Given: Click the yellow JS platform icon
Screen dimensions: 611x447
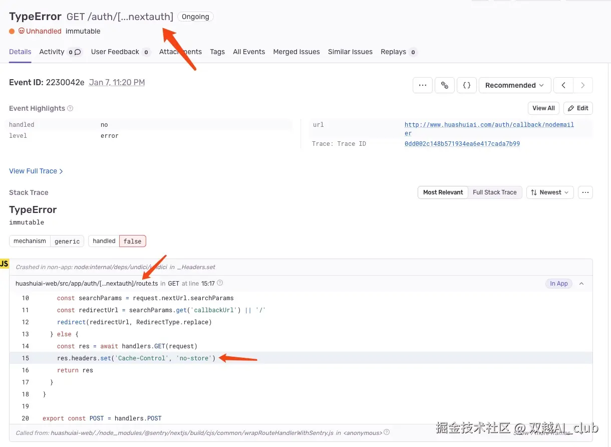Looking at the screenshot, I should click(4, 263).
